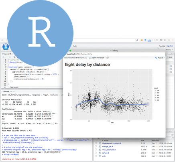The width and height of the screenshot is (175, 162).
Task: Click the R file icon beside ui.R
Action: click(x=100, y=156)
